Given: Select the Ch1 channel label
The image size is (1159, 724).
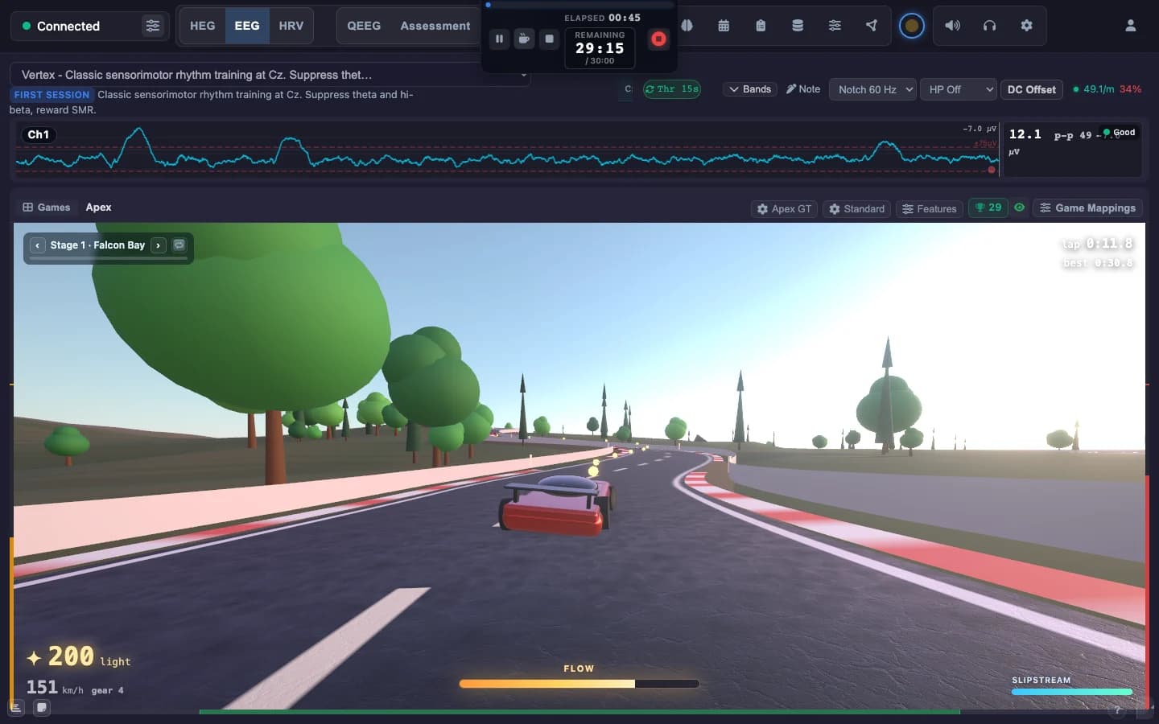Looking at the screenshot, I should 39,134.
